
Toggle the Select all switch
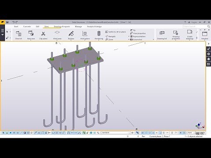tap(3, 133)
